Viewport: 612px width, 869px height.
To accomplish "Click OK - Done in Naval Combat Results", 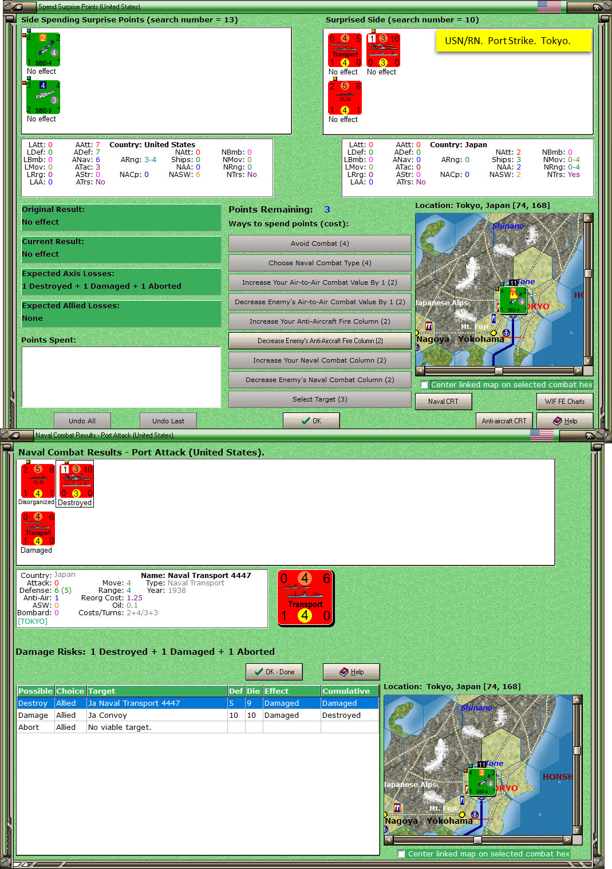I will tap(274, 672).
